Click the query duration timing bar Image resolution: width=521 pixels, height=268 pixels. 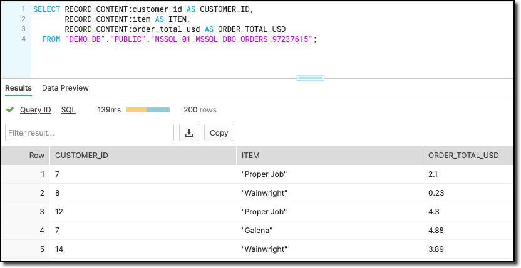pyautogui.click(x=148, y=110)
